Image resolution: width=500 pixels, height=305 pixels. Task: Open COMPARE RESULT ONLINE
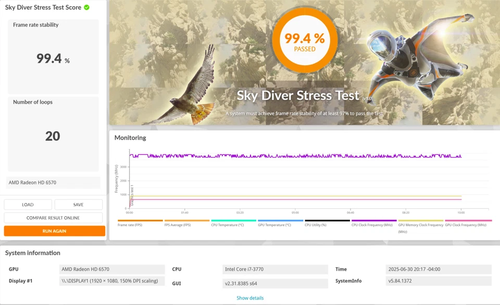tap(53, 218)
